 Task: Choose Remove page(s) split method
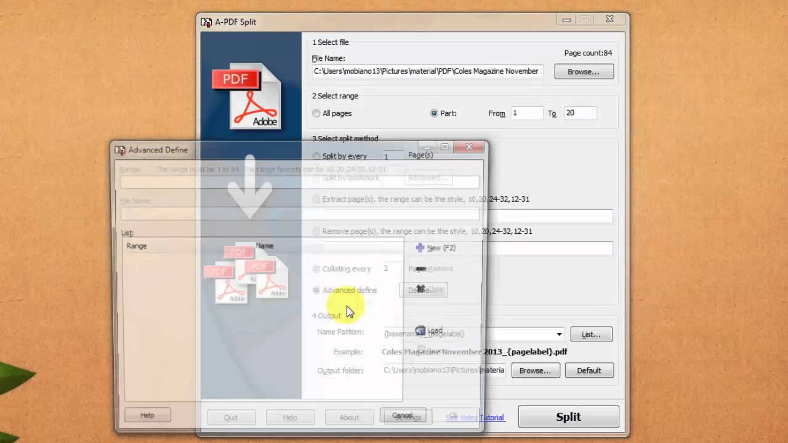[x=316, y=231]
